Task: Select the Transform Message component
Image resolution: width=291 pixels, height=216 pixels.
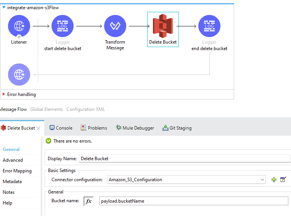Action: [x=115, y=26]
